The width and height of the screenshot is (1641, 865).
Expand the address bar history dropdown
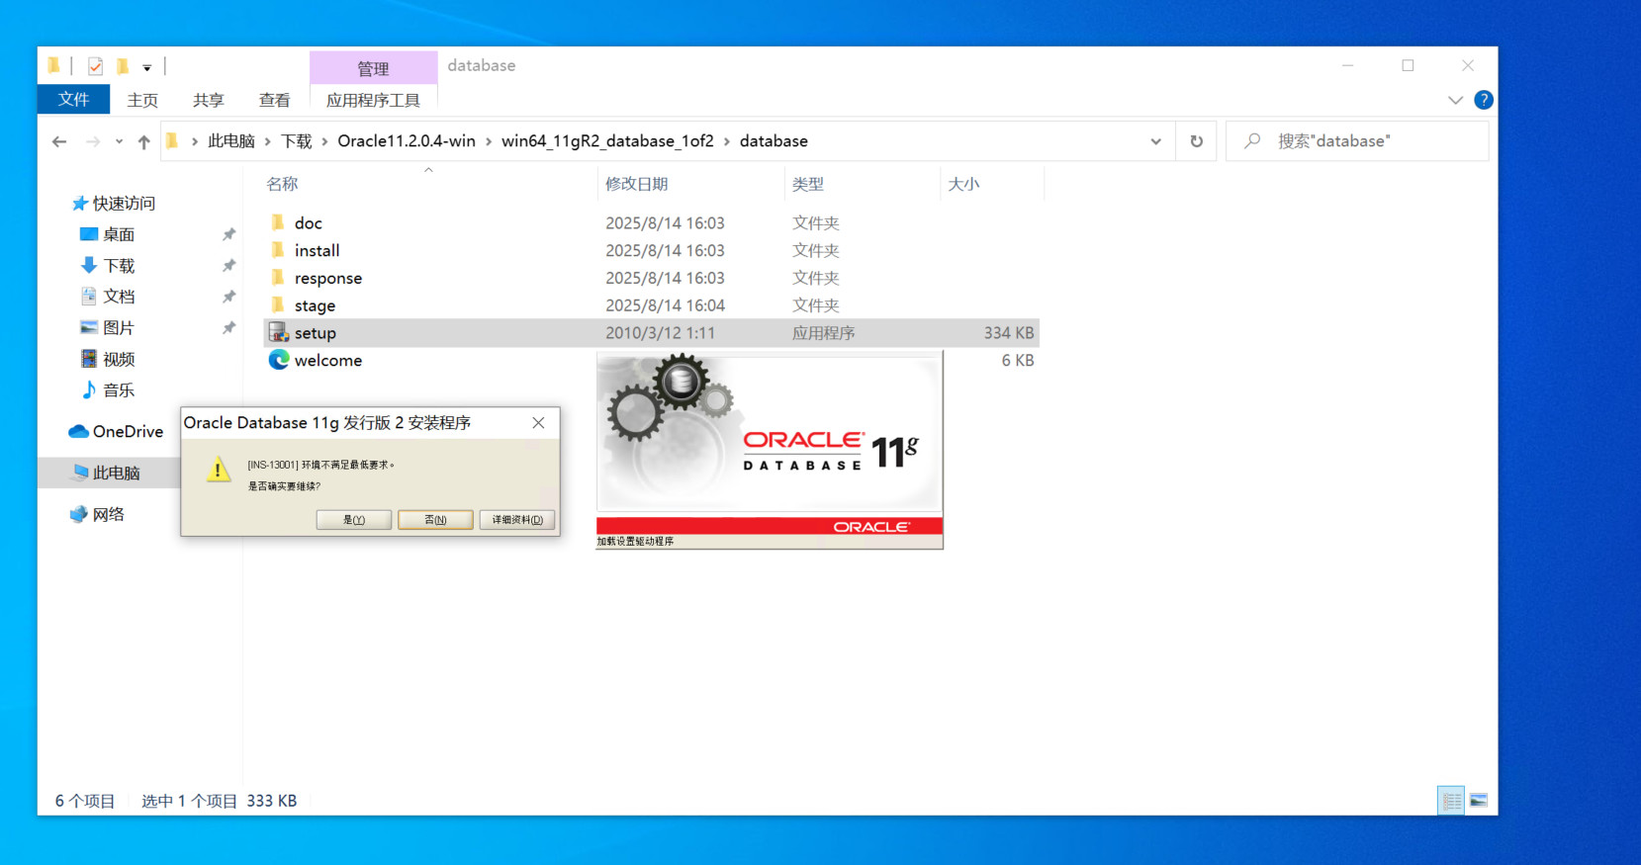(1155, 141)
